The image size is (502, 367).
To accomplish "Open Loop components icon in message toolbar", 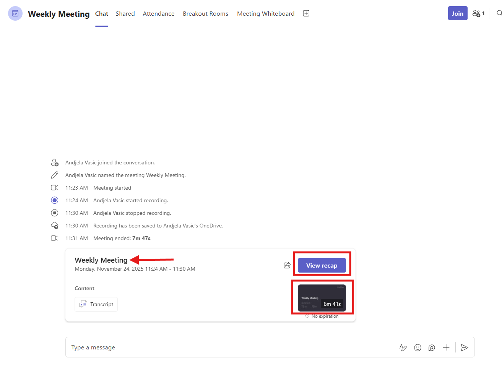I will pos(432,348).
